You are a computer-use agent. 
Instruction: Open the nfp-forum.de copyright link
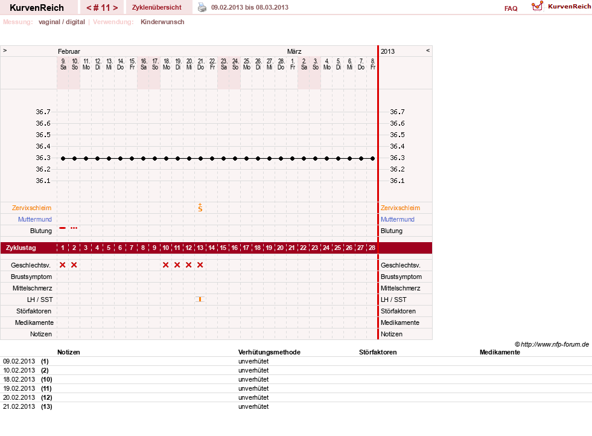[x=552, y=344]
